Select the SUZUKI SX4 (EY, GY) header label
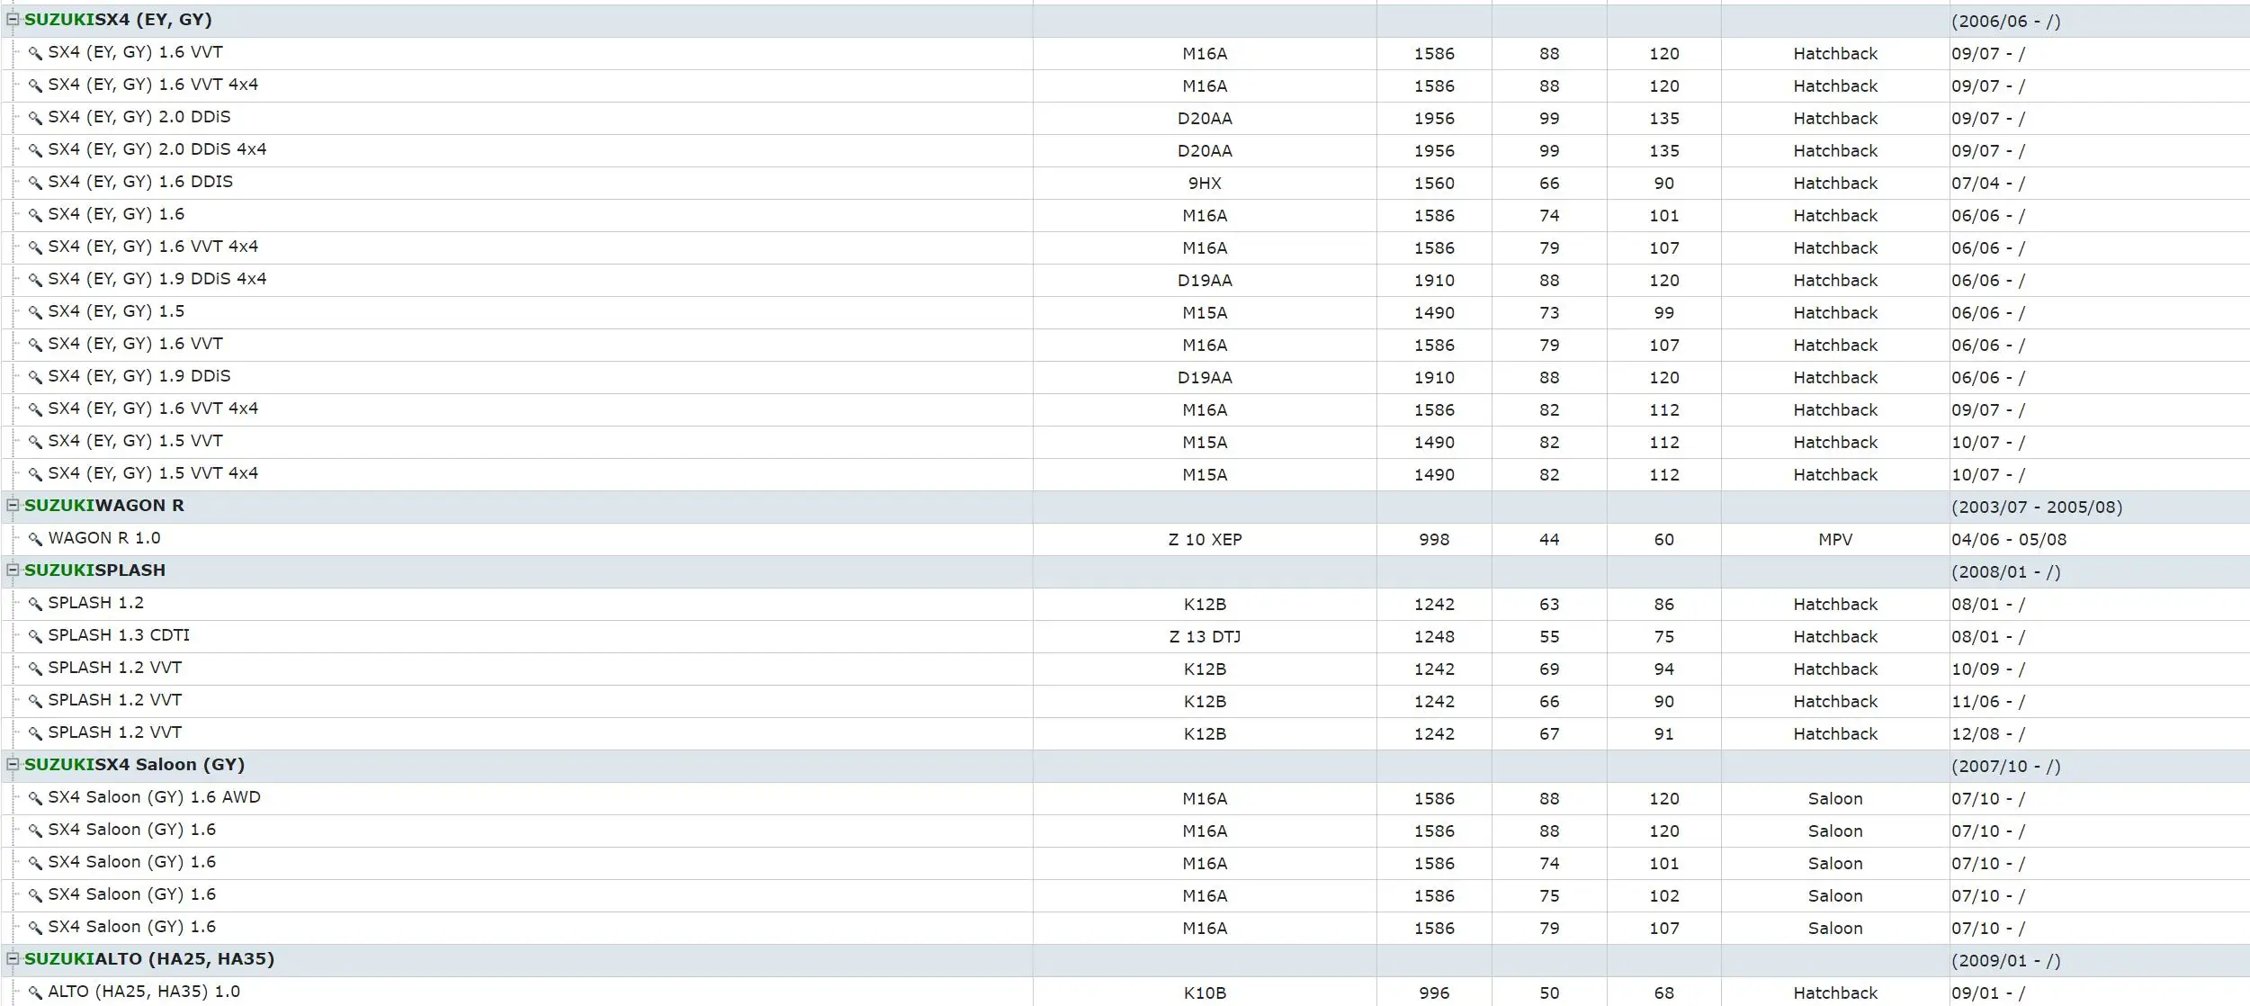This screenshot has height=1006, width=2250. pos(118,20)
